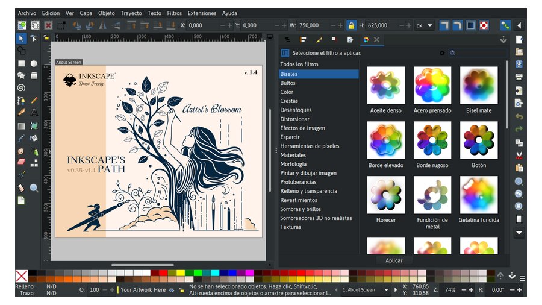Open the dock panel options arrow

click(x=503, y=40)
